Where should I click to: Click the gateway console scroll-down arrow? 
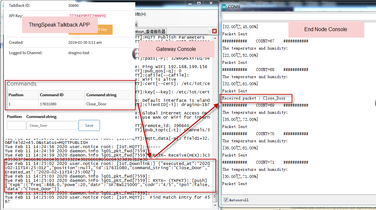215,205
